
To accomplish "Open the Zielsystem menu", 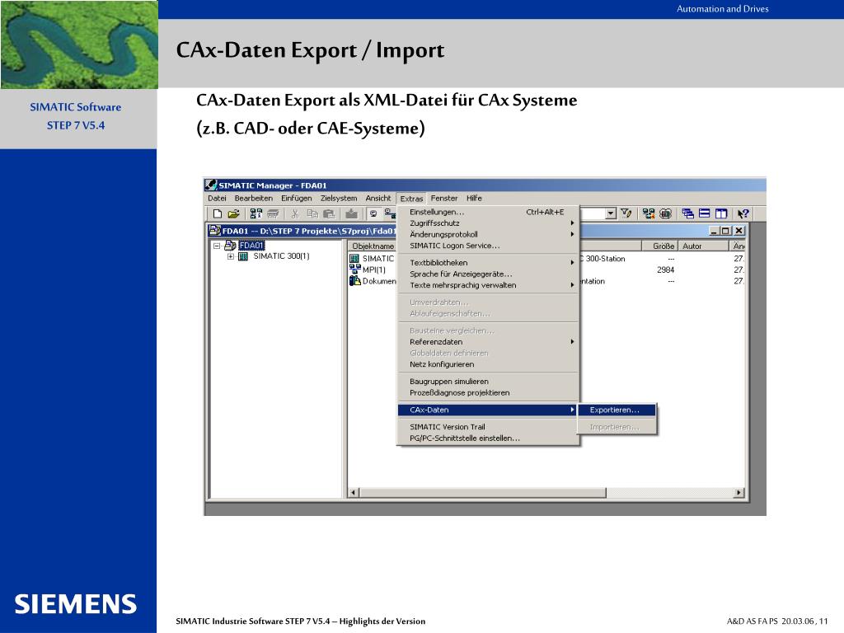I will pos(339,198).
